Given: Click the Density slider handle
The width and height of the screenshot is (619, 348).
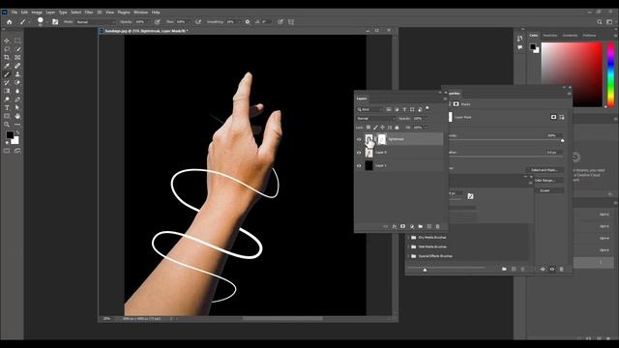Looking at the screenshot, I should coord(563,140).
